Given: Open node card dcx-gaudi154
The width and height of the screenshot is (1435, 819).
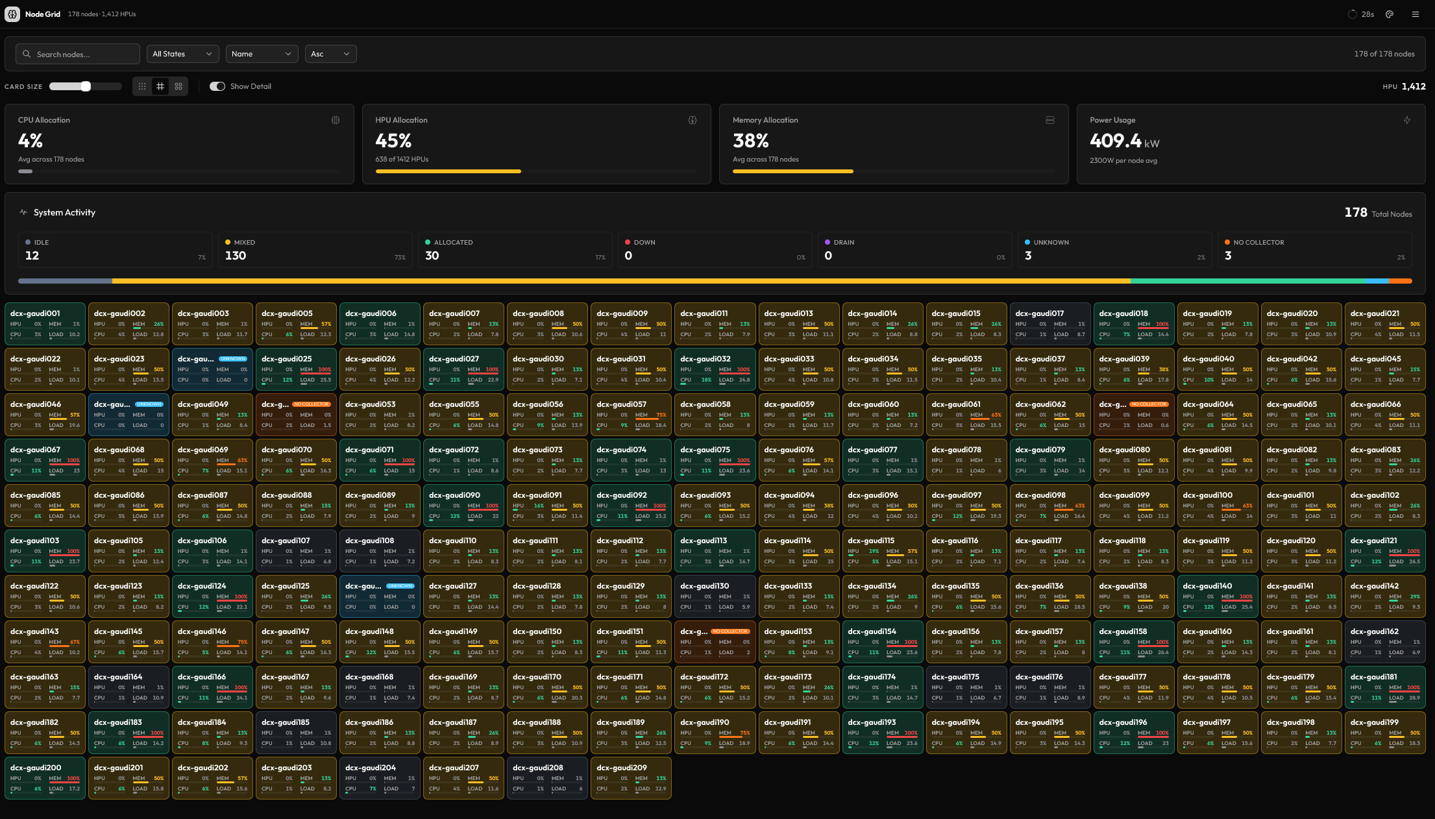Looking at the screenshot, I should coord(883,641).
